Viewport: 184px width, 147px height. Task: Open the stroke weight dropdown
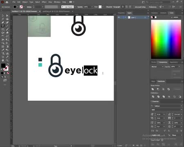point(43,7)
